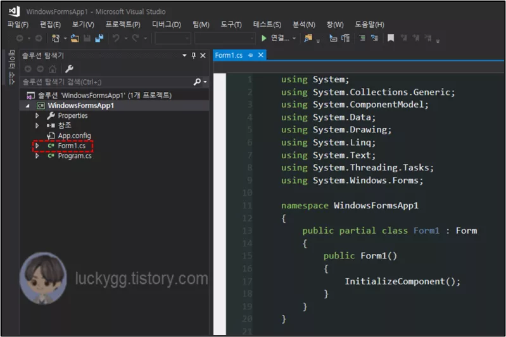Image resolution: width=506 pixels, height=337 pixels.
Task: Select the WindowsFormsApp1 project row
Action: (115, 106)
